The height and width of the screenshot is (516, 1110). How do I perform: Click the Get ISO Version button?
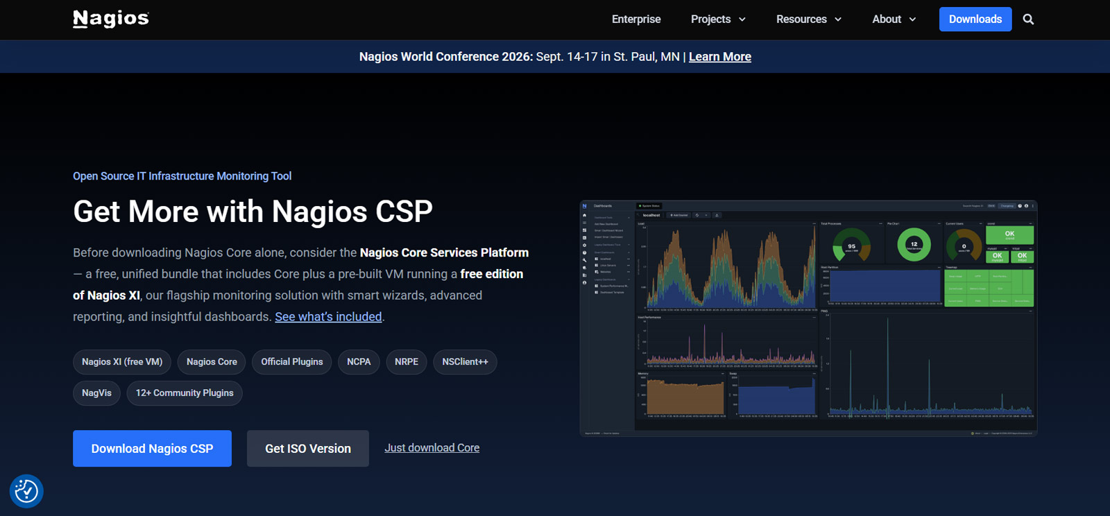[307, 449]
